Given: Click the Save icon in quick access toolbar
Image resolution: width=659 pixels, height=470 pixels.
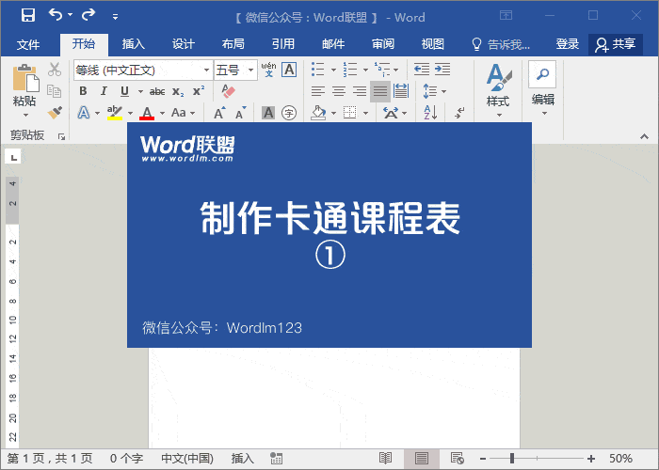Looking at the screenshot, I should click(28, 16).
